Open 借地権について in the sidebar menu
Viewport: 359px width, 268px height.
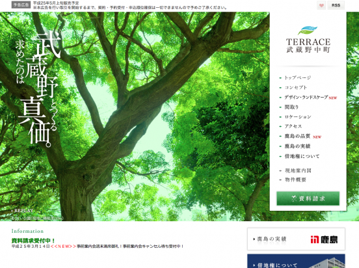[302, 156]
